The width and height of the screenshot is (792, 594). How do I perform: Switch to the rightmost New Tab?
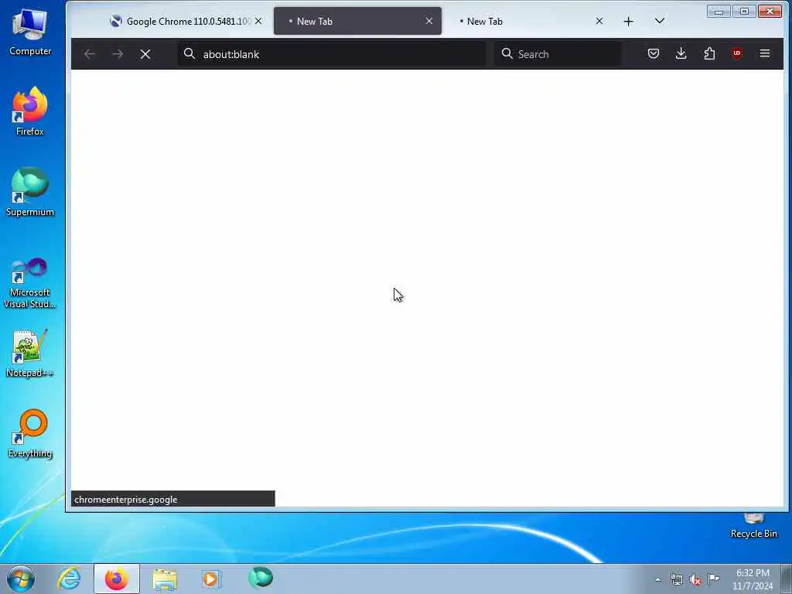pos(527,21)
